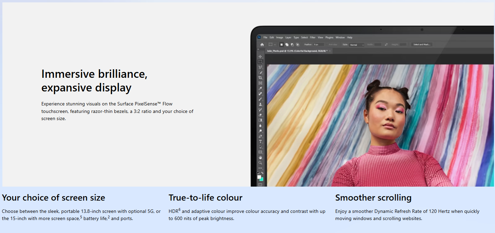Select the Move tool in the Photoshop toolbar
This screenshot has height=233, width=495.
point(260,57)
